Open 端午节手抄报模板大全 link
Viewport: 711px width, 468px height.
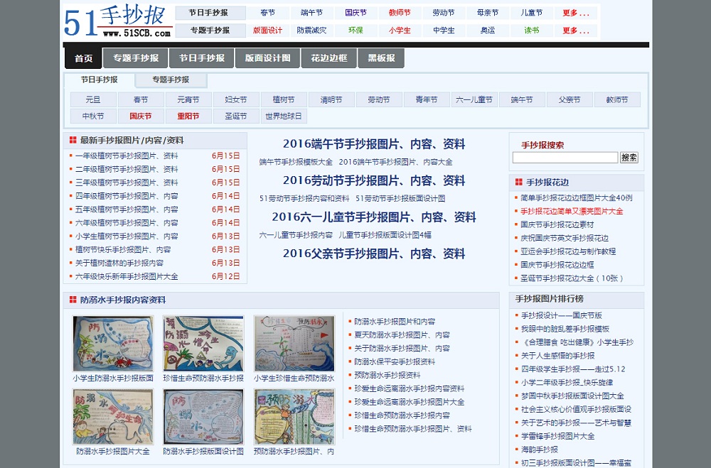[x=296, y=162]
